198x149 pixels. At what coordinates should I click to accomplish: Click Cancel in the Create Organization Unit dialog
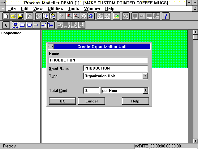91,101
